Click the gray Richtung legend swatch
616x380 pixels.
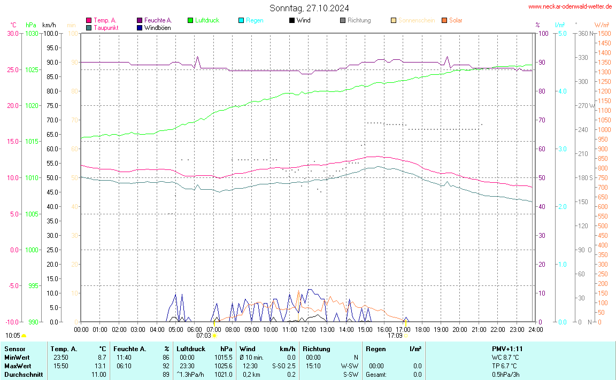342,20
